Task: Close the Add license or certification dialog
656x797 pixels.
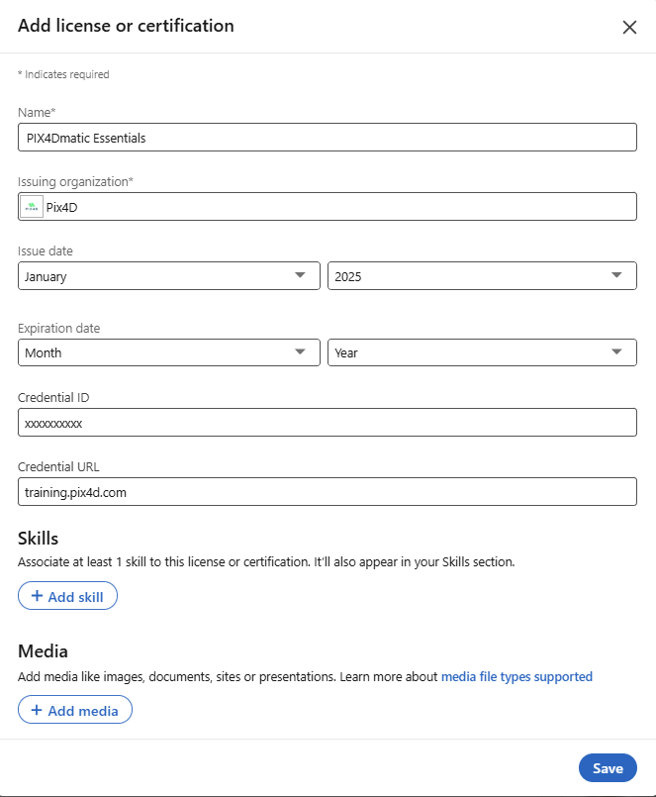Action: pyautogui.click(x=629, y=28)
